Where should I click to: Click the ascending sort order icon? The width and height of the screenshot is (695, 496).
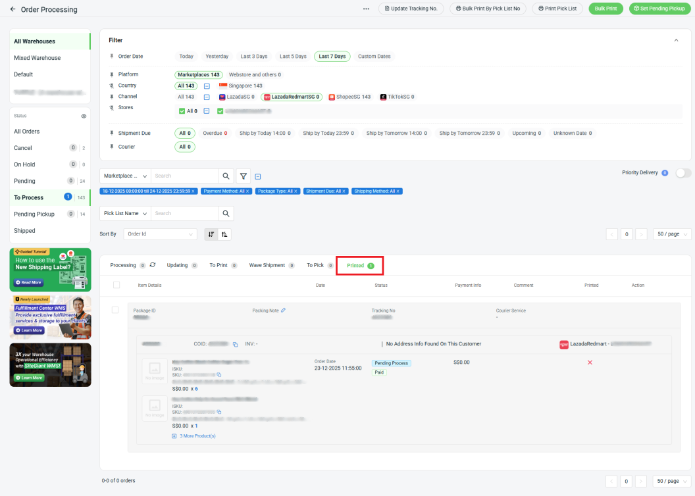[224, 234]
